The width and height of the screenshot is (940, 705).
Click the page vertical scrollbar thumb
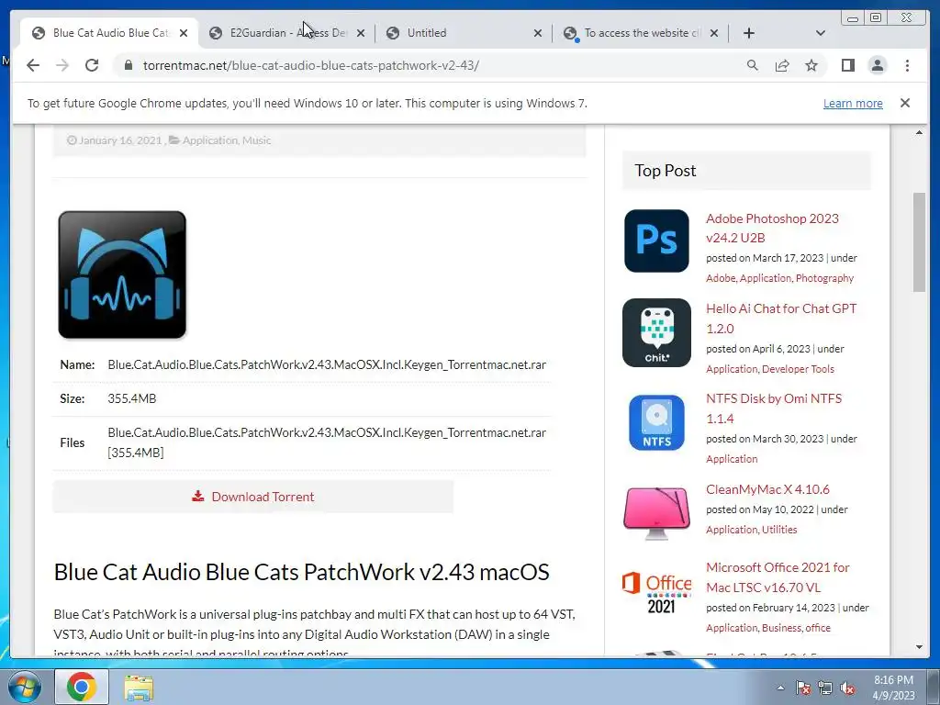pos(919,242)
